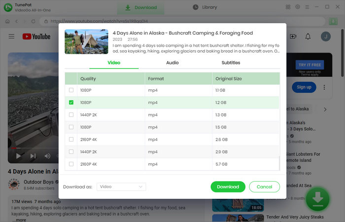The height and width of the screenshot is (222, 345).
Task: Click video title in download dialog
Action: (x=183, y=33)
